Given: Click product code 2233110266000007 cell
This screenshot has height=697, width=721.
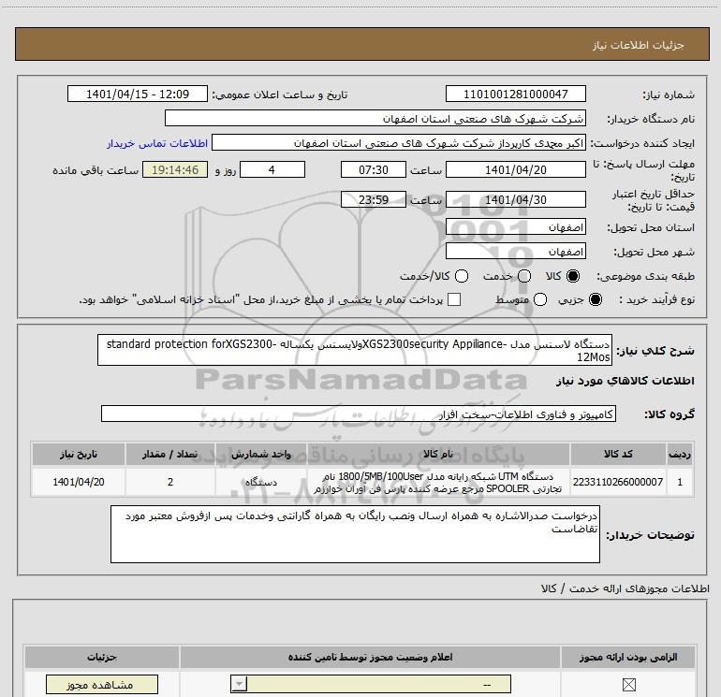Looking at the screenshot, I should [x=618, y=482].
